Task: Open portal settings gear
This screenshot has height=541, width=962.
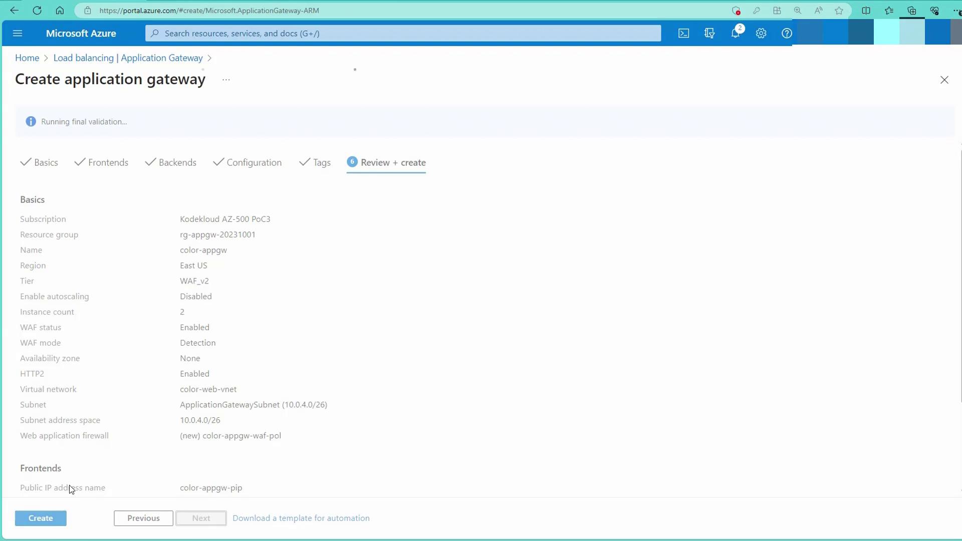Action: point(761,34)
